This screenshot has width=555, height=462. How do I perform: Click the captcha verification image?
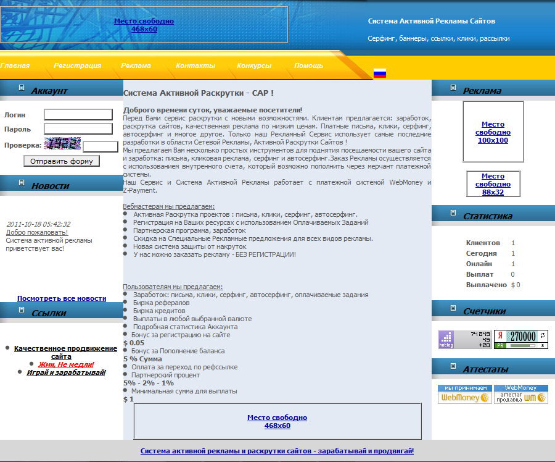(62, 143)
